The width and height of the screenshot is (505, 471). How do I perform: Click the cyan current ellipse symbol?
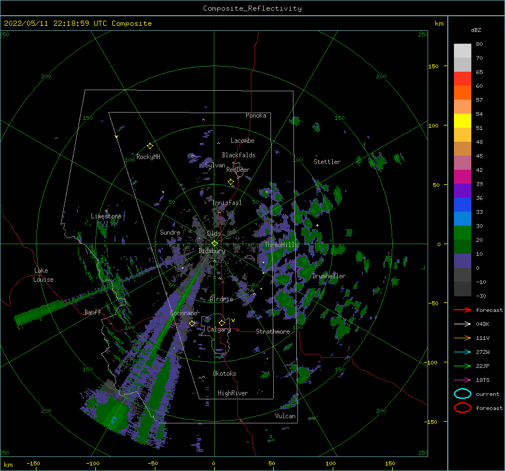click(462, 394)
